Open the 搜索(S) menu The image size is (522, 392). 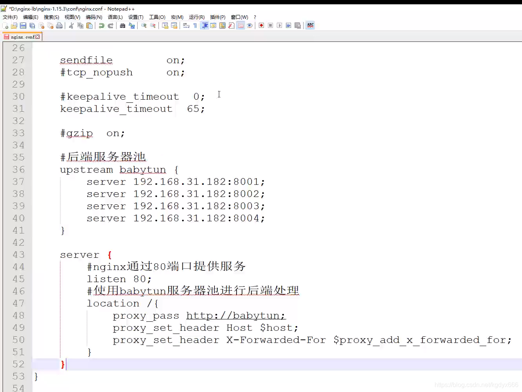click(x=51, y=17)
